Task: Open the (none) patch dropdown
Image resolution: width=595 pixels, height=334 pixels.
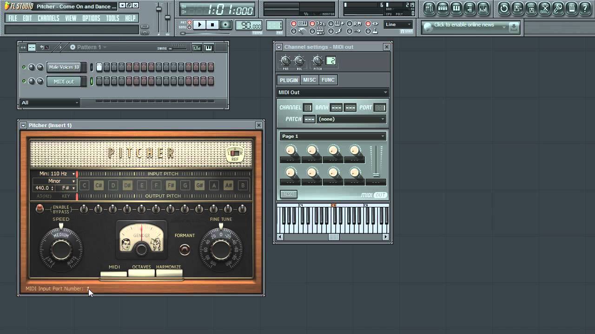Action: (351, 119)
